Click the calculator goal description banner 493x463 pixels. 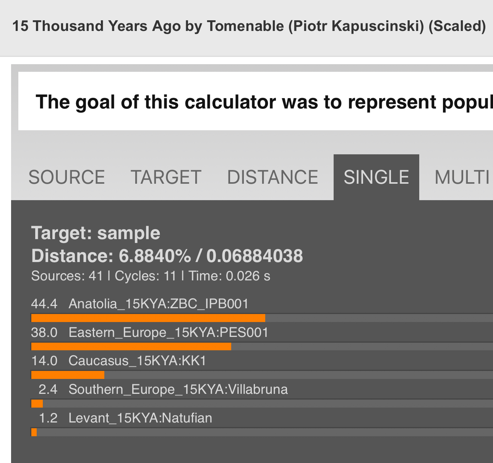(x=256, y=102)
